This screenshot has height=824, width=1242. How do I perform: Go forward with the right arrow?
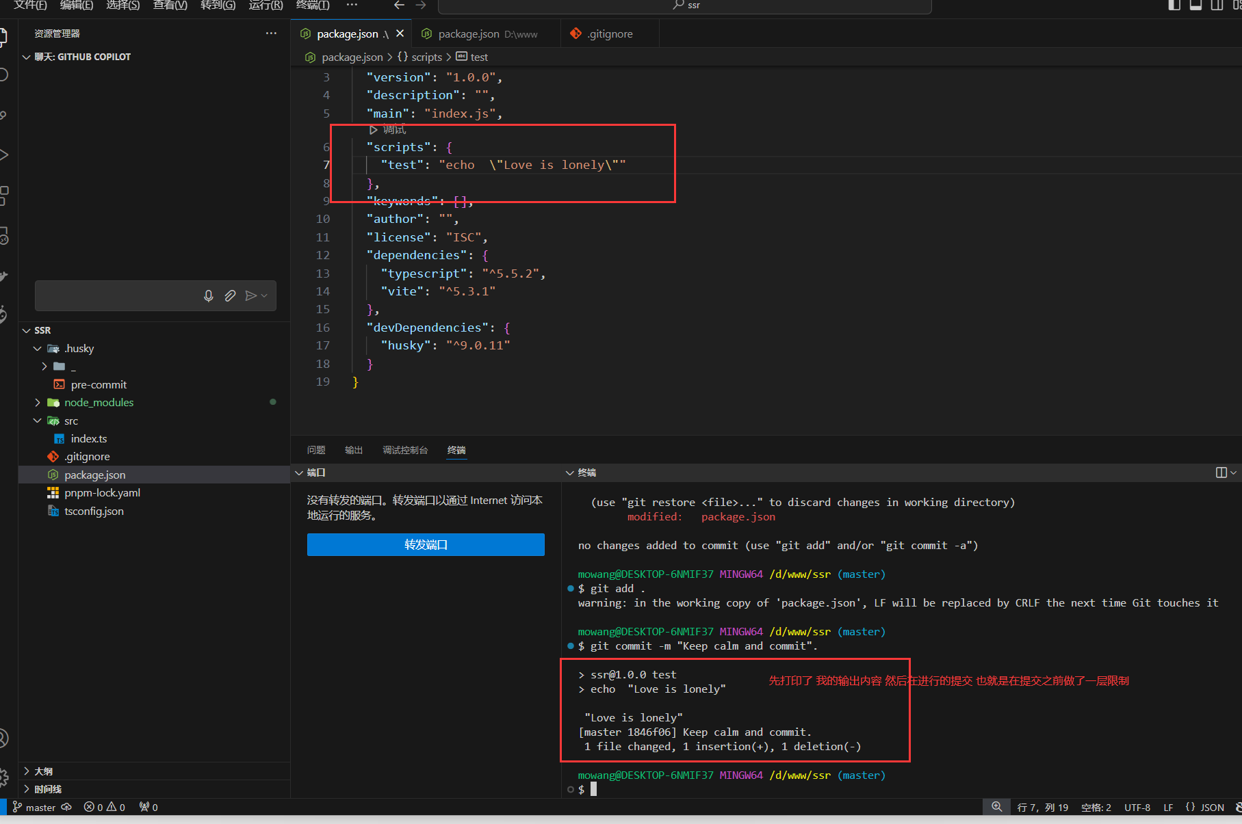click(421, 5)
